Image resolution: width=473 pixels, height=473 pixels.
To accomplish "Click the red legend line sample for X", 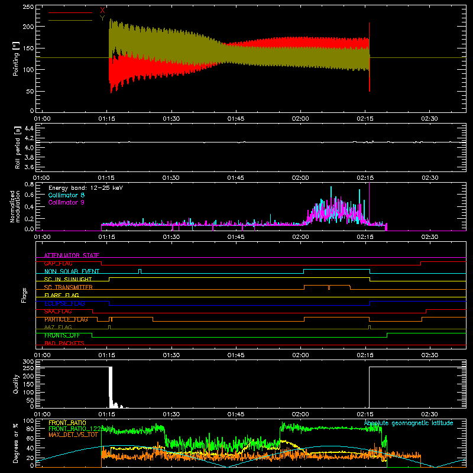I will click(70, 12).
